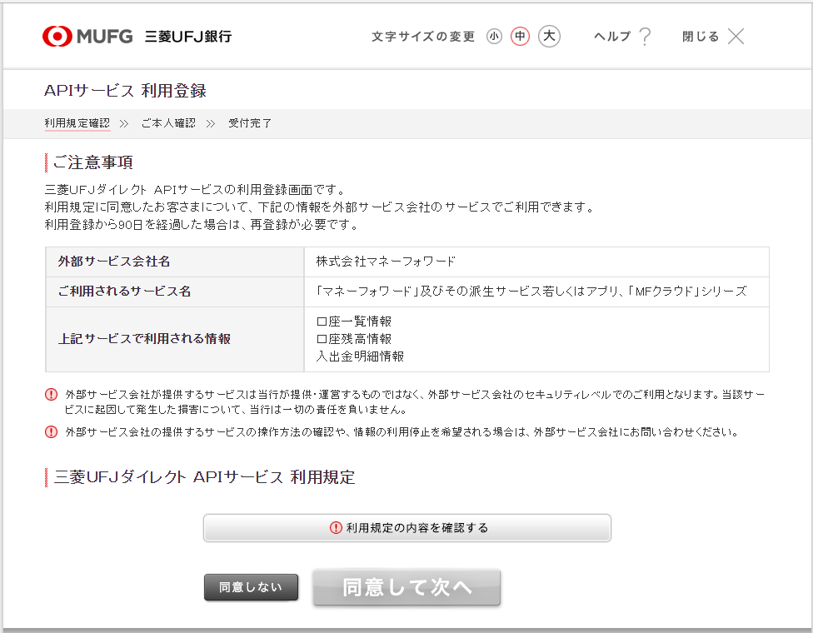The image size is (813, 633).
Task: Click the 文字サイズの変更 label
Action: 423,37
